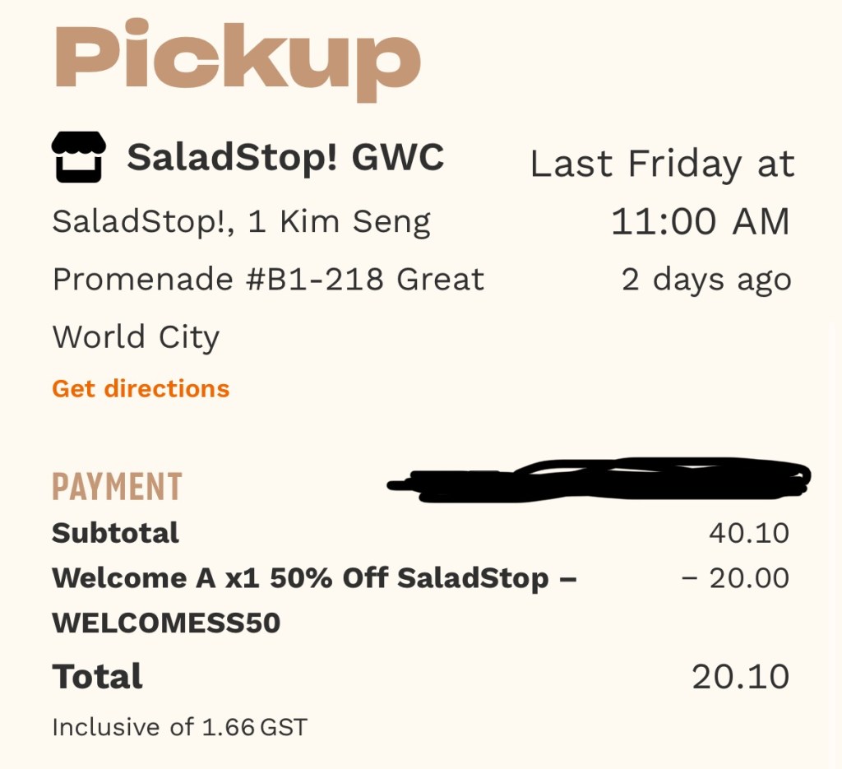Select the Subtotal label

(115, 533)
